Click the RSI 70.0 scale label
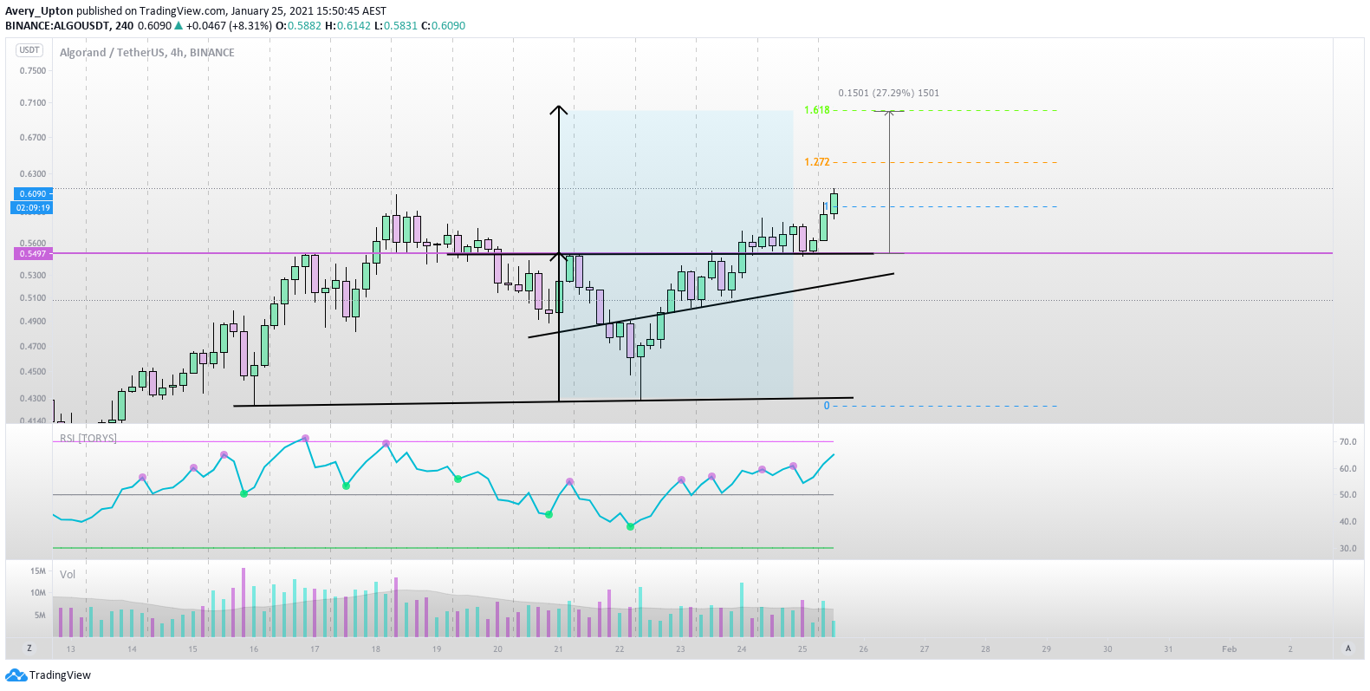 [x=1347, y=442]
